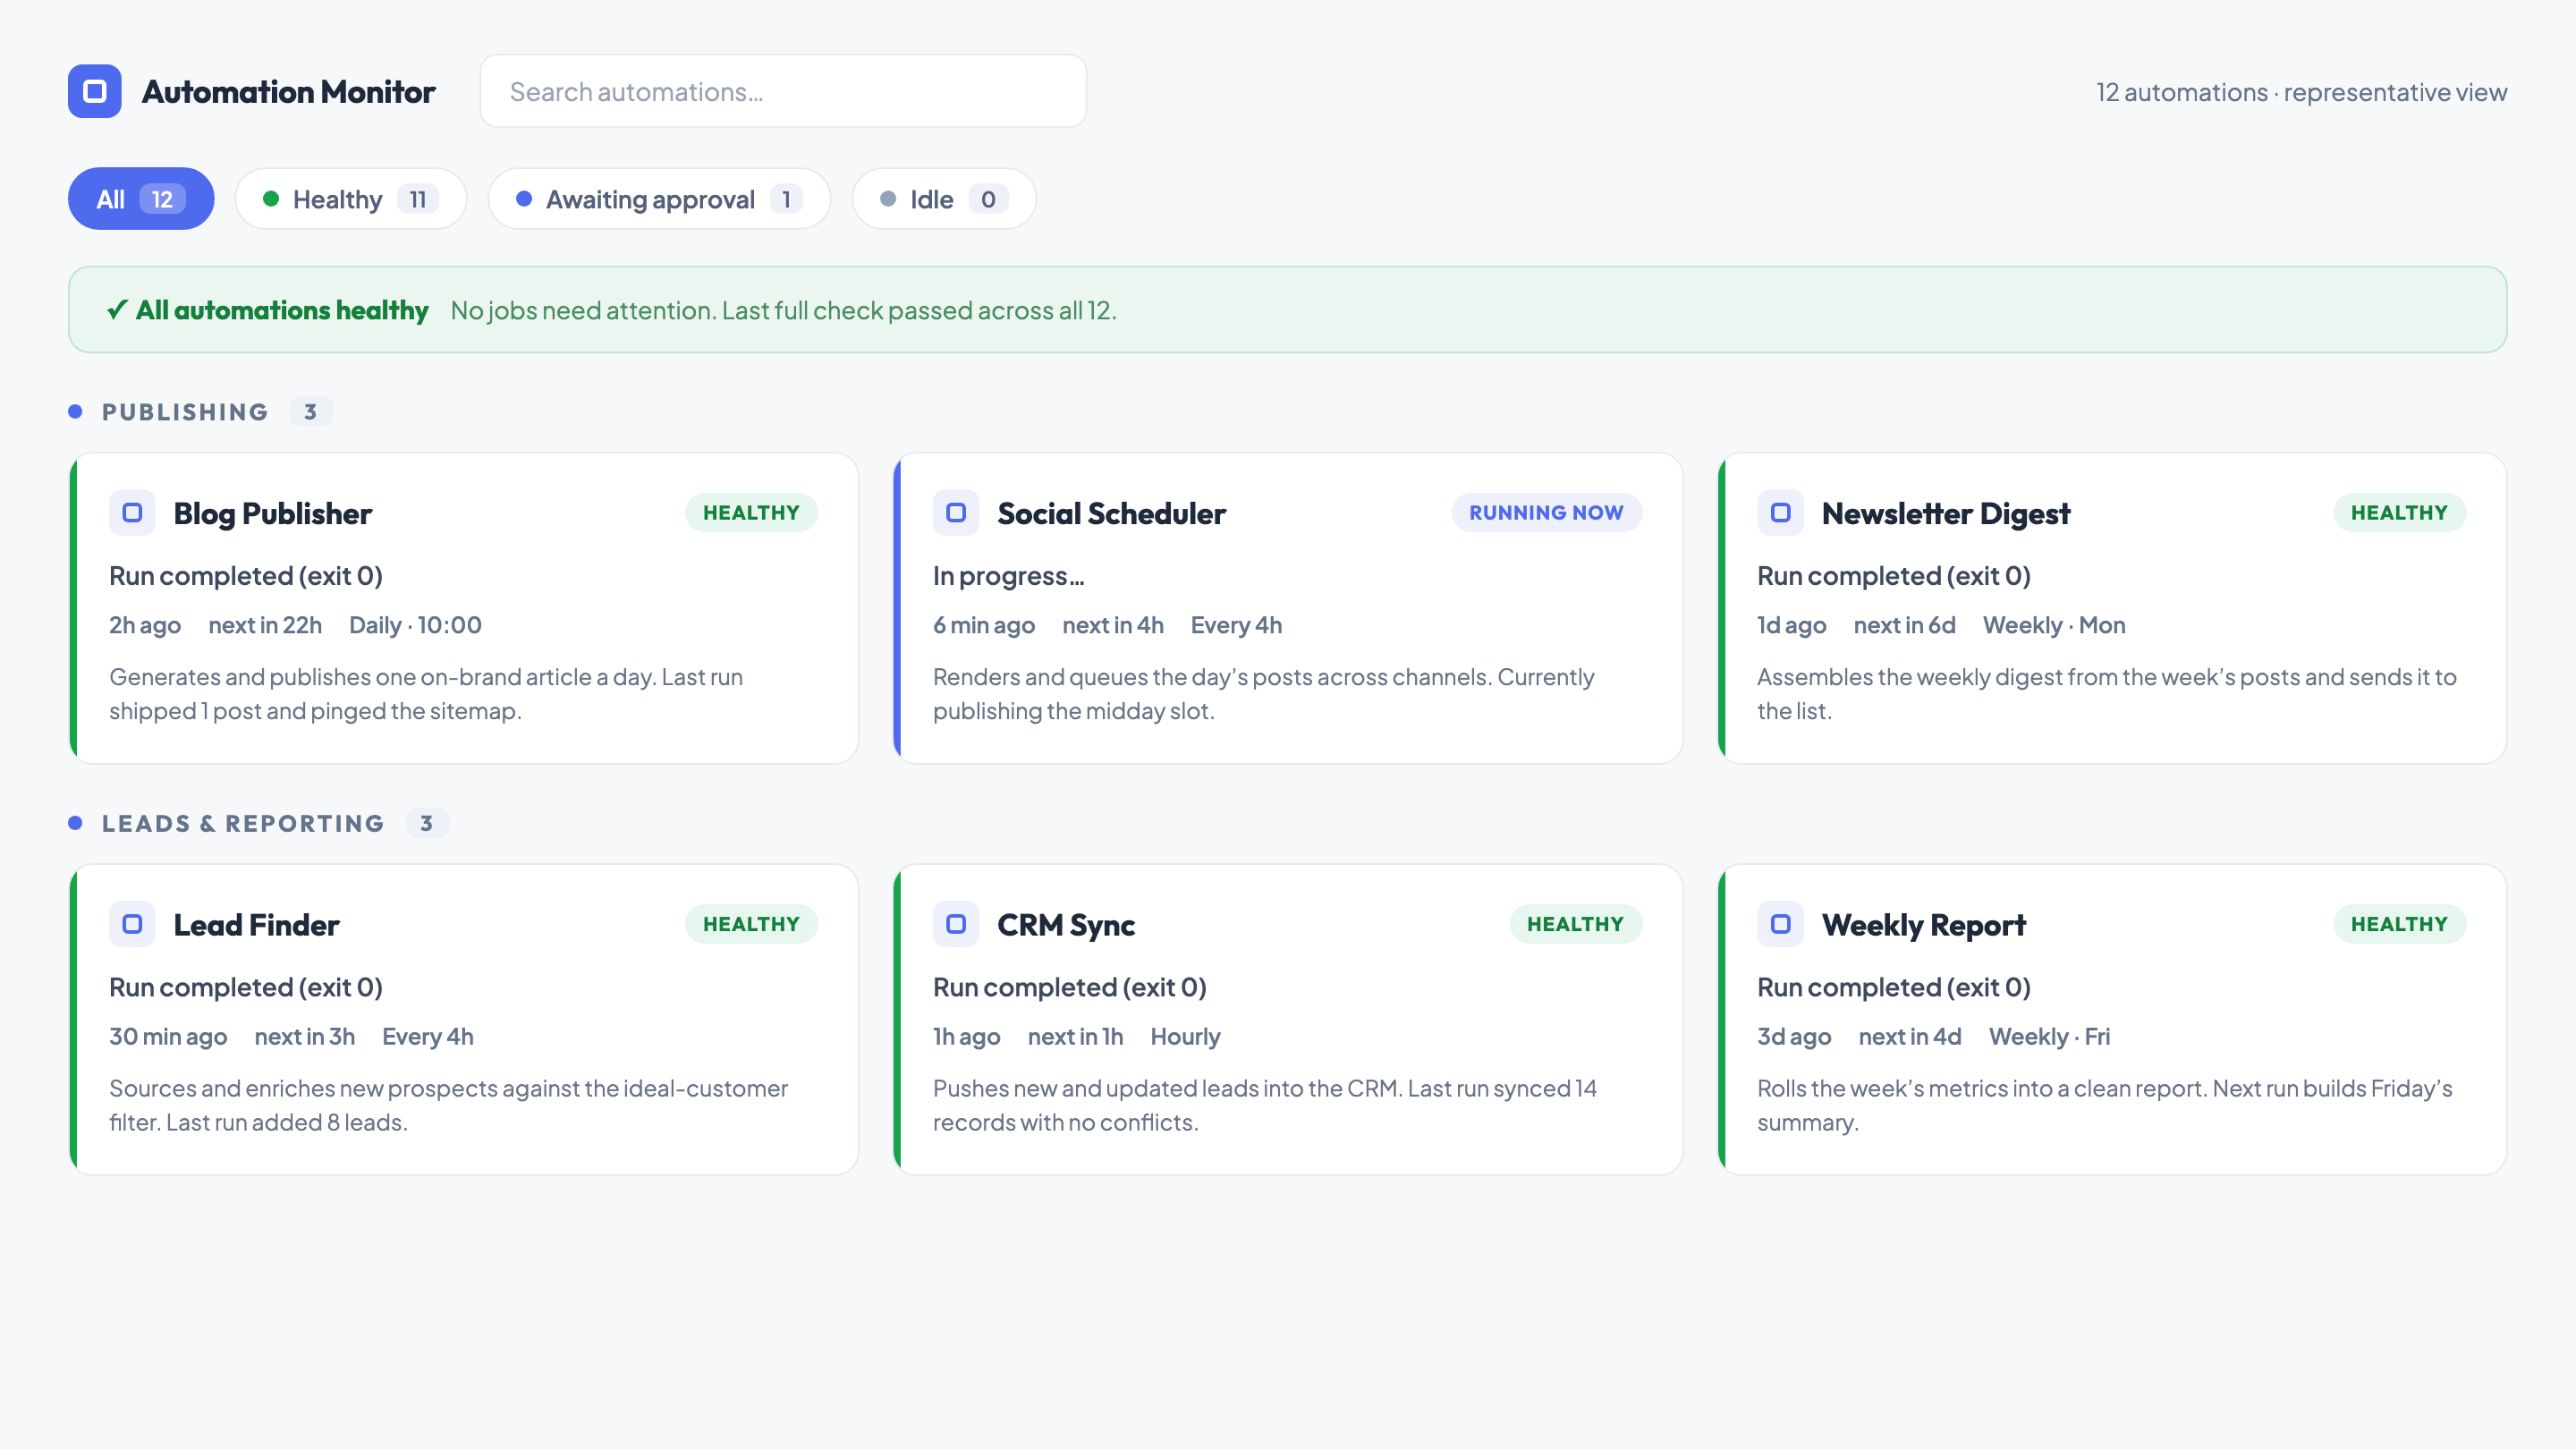
Task: Open the CRM Sync title
Action: (1066, 924)
